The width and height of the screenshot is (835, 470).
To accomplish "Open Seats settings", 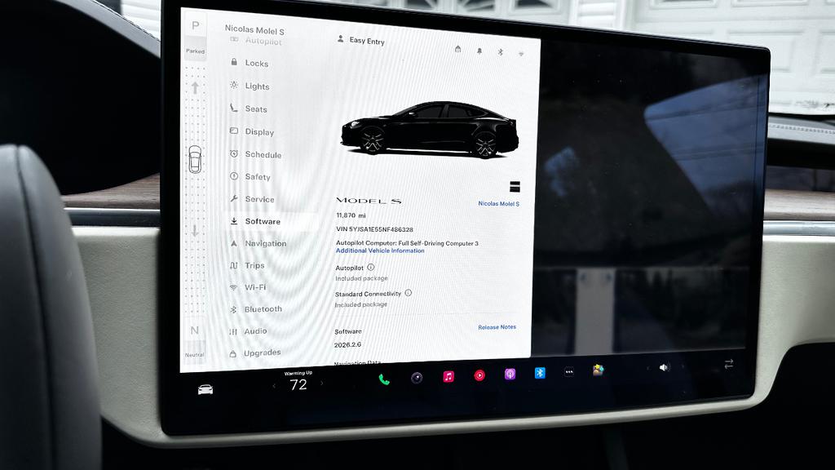I will [x=249, y=109].
